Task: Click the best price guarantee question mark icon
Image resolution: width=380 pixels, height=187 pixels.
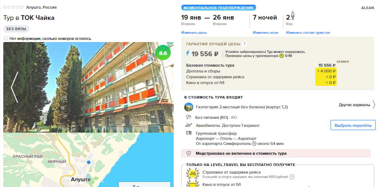Action: (244, 44)
